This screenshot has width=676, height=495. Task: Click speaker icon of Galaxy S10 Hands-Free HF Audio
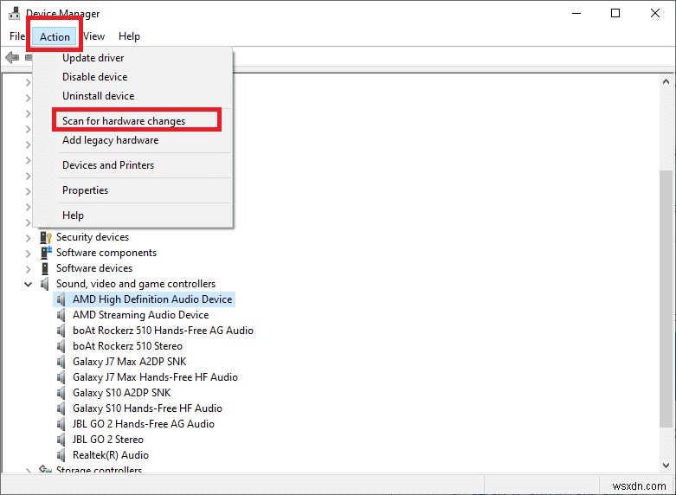[61, 408]
